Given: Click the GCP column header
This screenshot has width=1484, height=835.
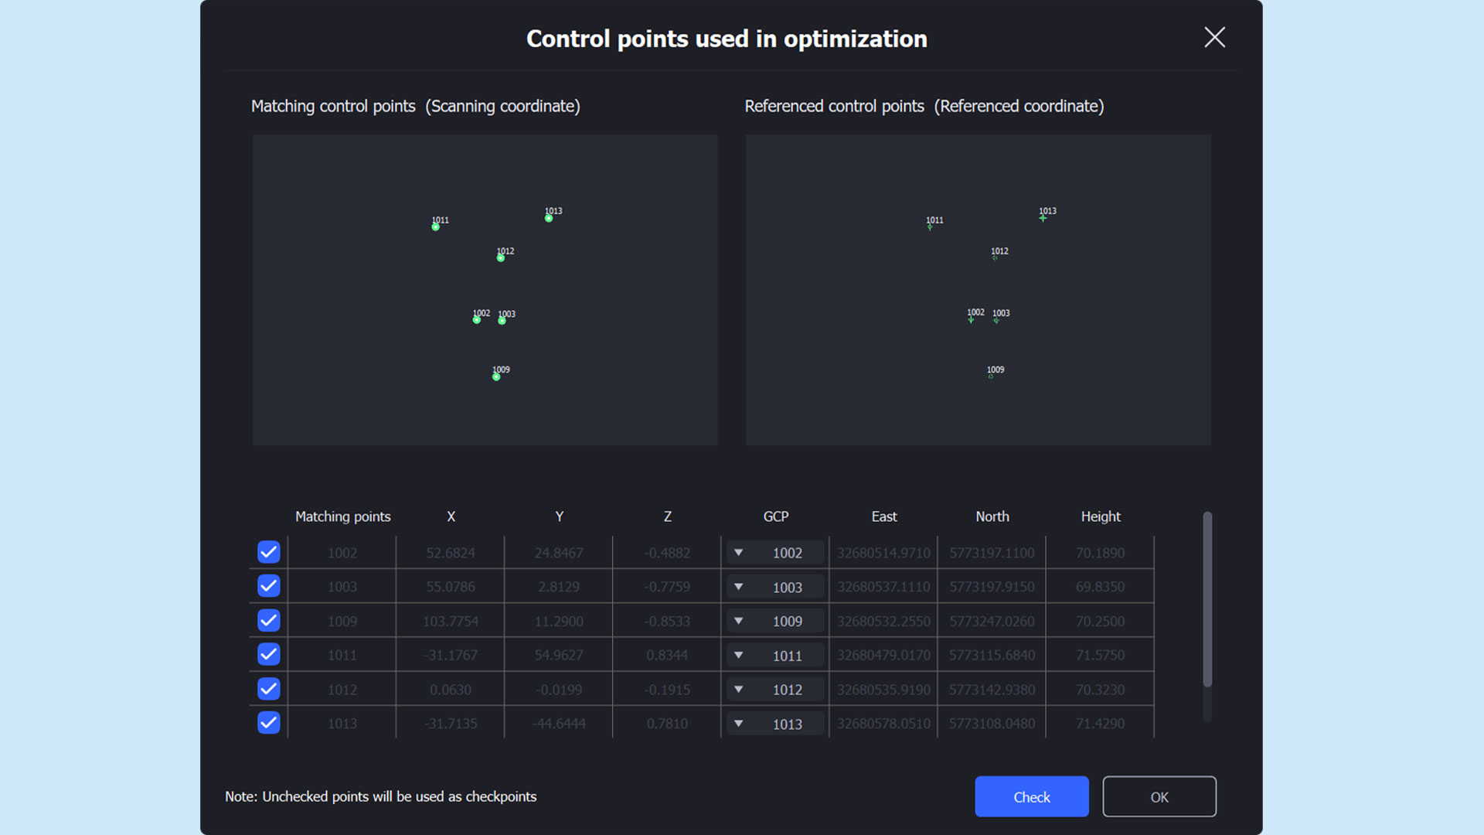Looking at the screenshot, I should pos(775,516).
